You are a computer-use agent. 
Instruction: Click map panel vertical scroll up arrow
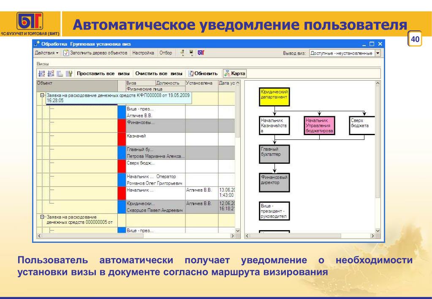[x=378, y=83]
